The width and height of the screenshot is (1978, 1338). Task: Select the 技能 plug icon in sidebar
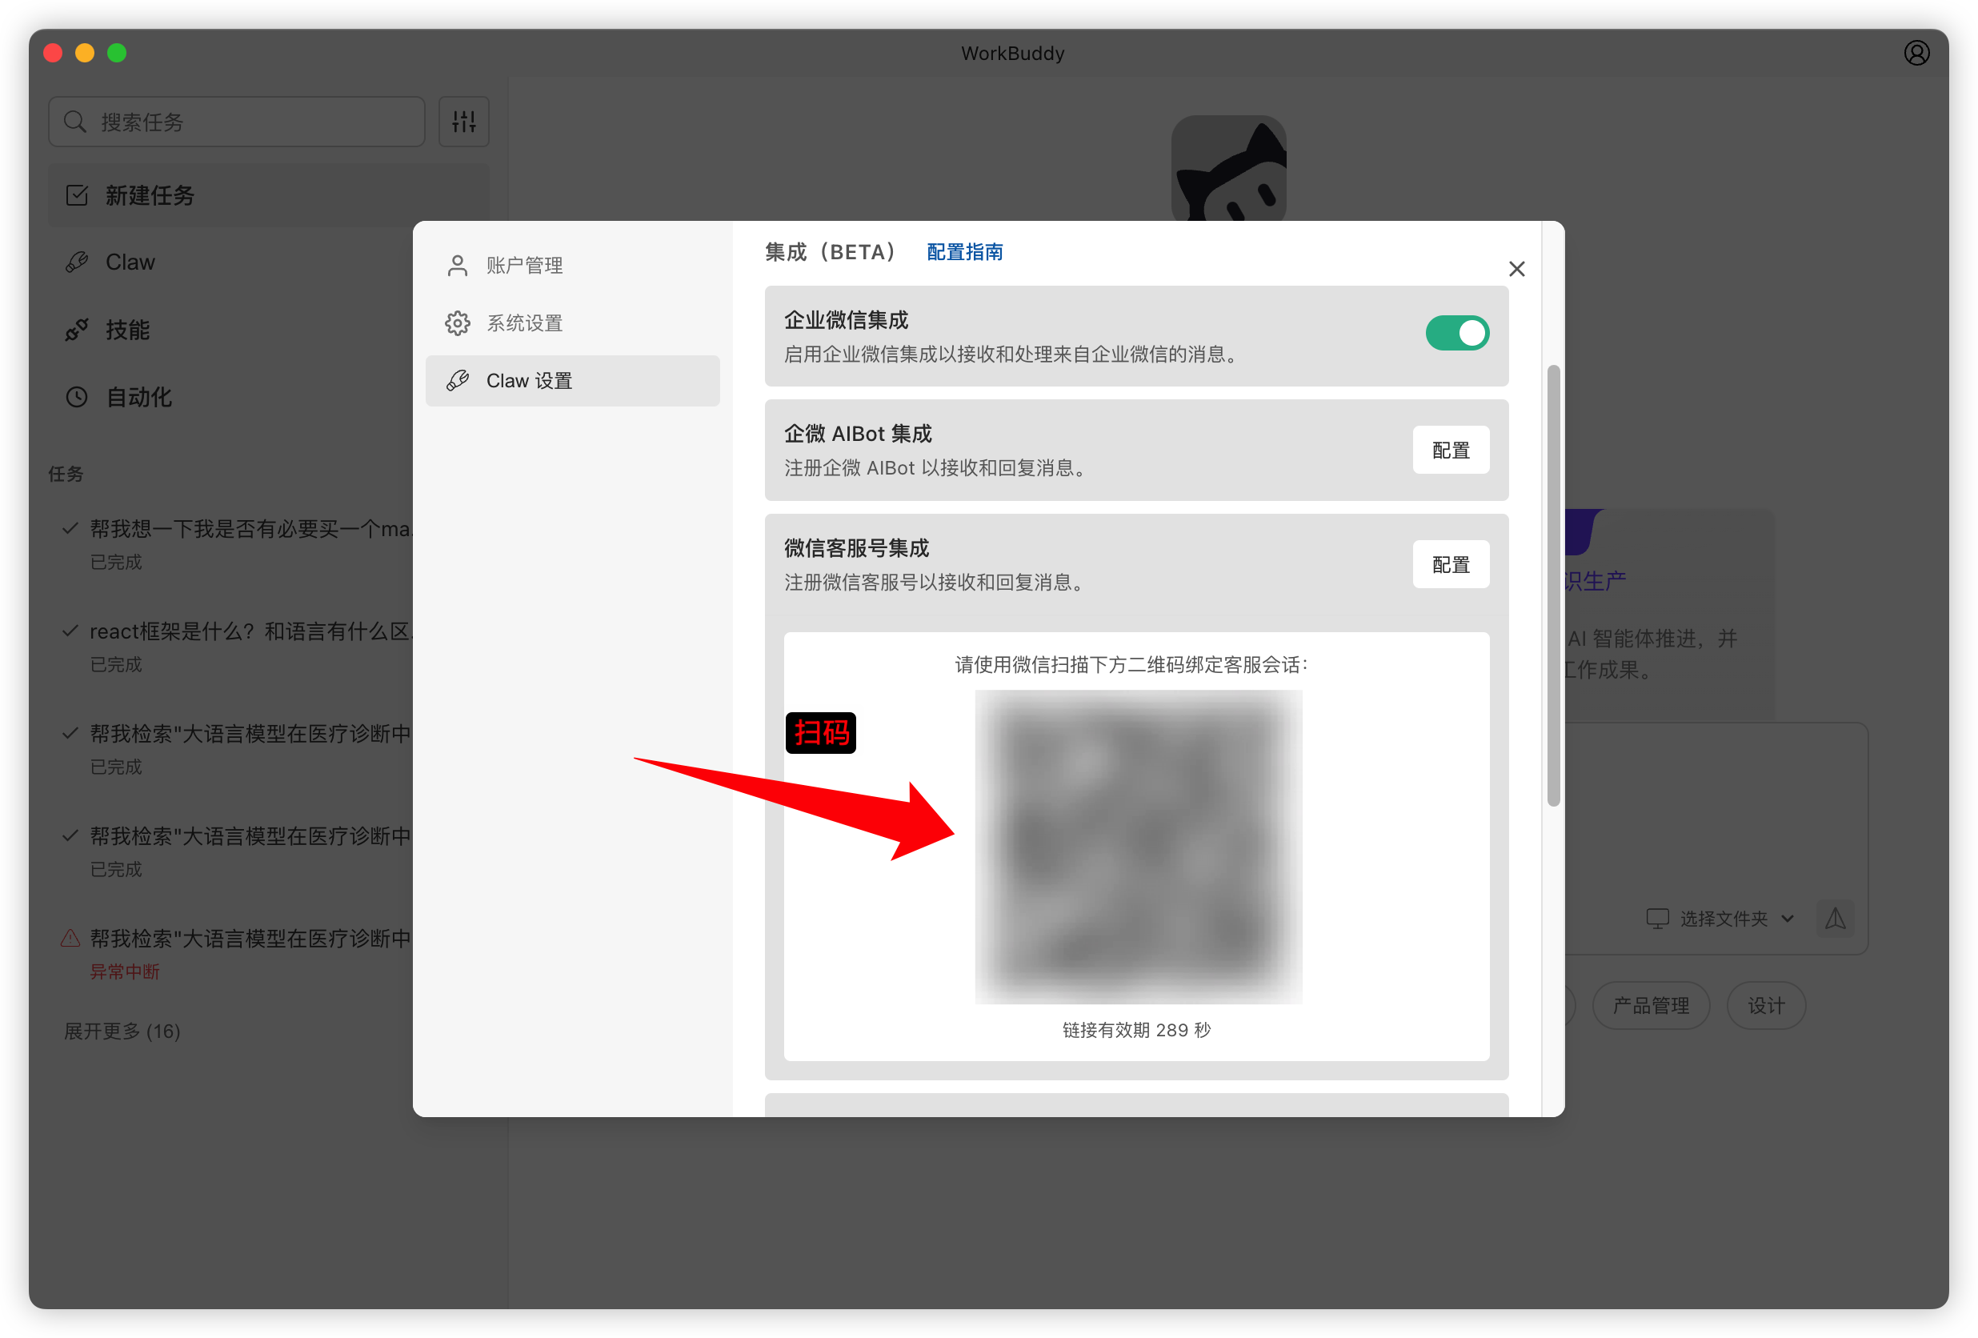[x=78, y=330]
